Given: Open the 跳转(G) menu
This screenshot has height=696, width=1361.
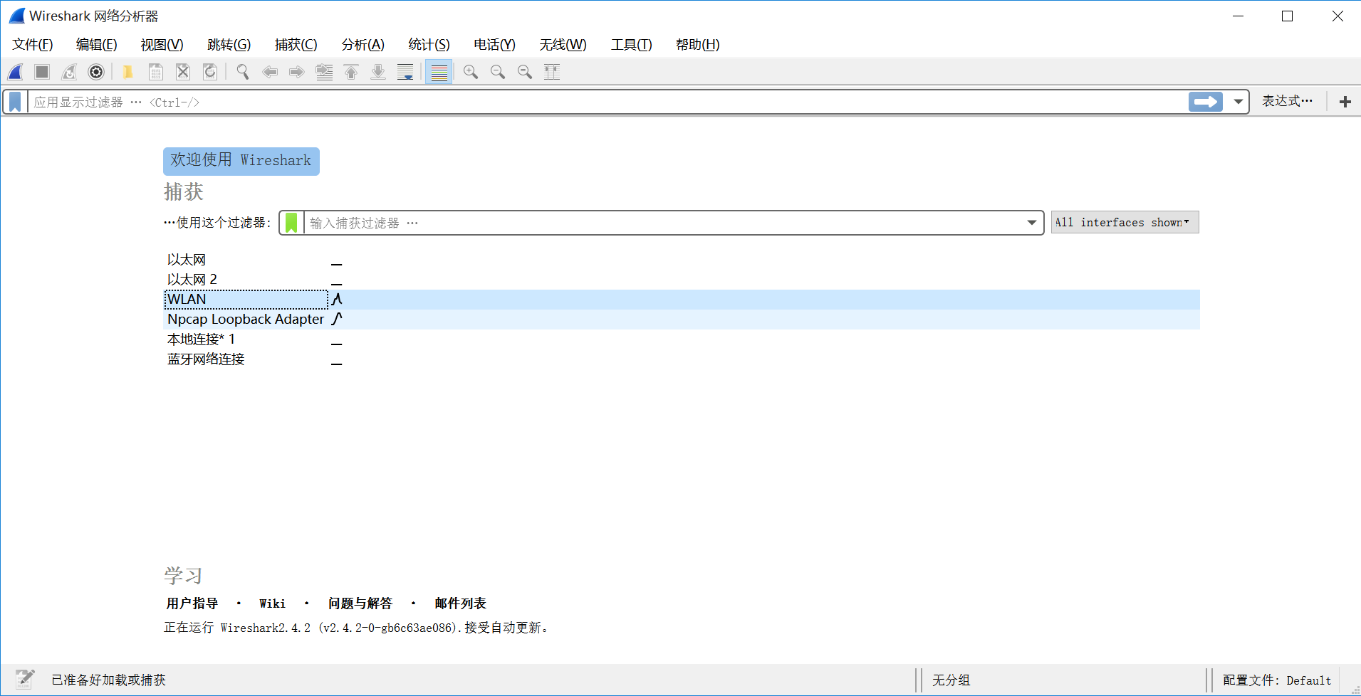Looking at the screenshot, I should (x=229, y=45).
